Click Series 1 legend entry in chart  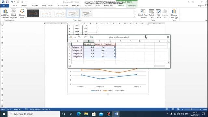tap(96, 90)
